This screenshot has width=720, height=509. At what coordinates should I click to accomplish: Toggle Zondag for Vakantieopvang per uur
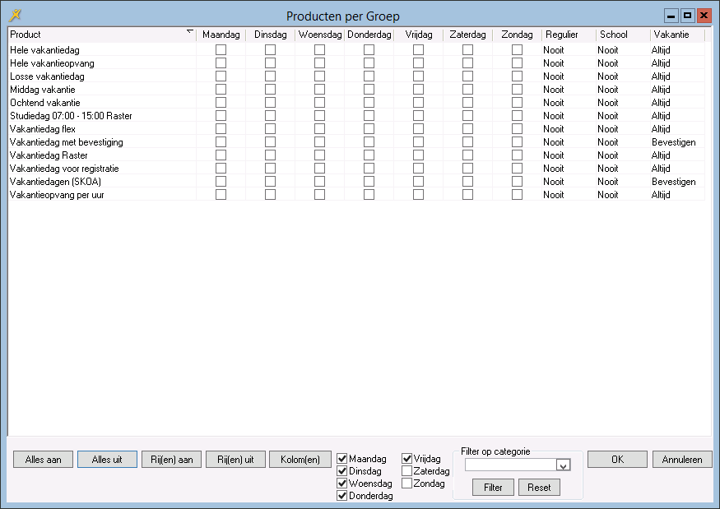pyautogui.click(x=517, y=195)
